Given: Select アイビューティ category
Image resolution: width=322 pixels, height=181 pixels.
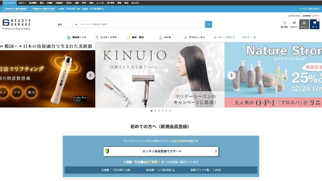Looking at the screenshot, I should pos(194,37).
